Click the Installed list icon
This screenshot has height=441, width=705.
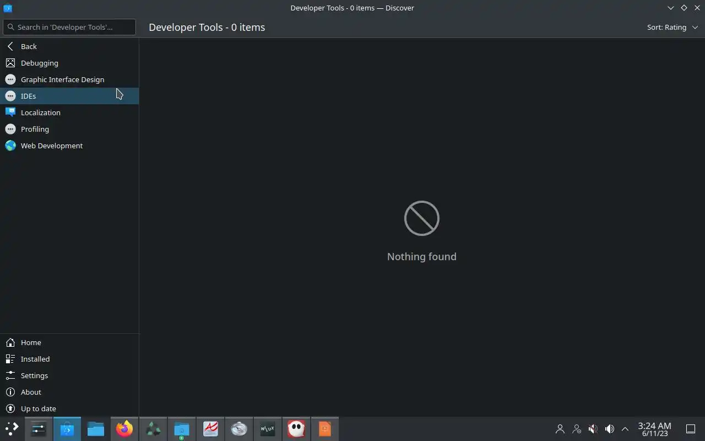(10, 359)
